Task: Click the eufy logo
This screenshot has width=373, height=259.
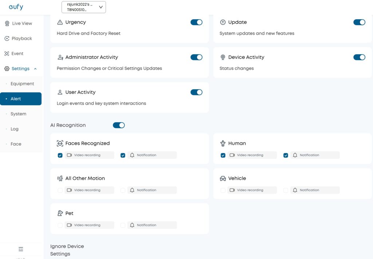Action: [16, 7]
